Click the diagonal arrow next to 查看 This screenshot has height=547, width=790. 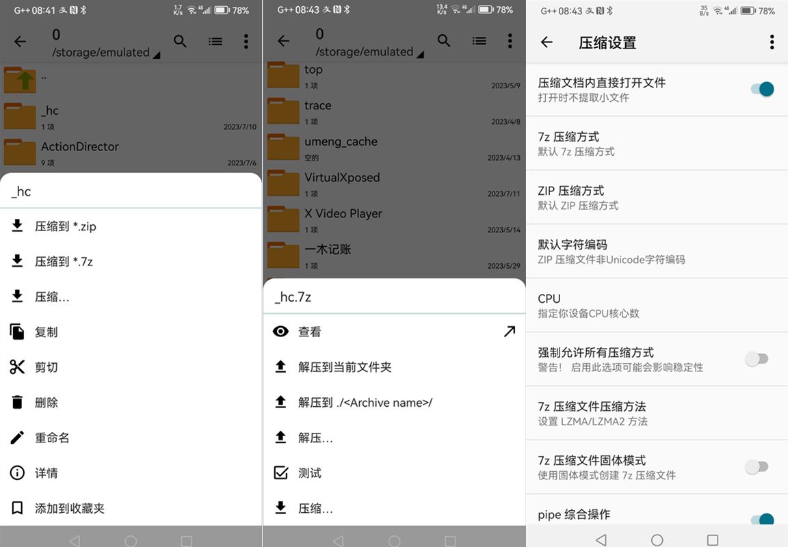coord(509,332)
